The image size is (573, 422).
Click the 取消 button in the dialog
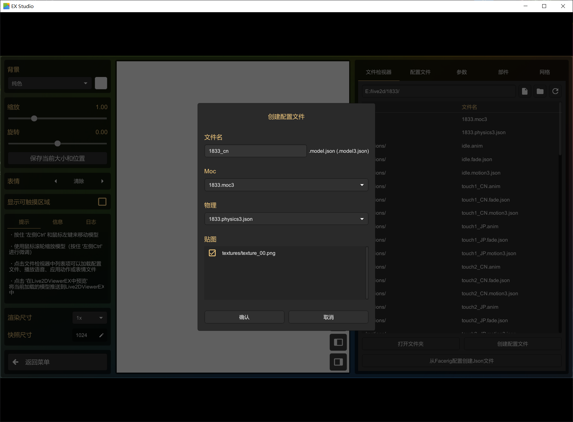(328, 317)
